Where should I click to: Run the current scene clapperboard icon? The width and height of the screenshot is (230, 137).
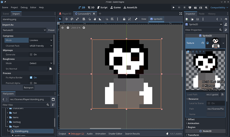point(195,7)
